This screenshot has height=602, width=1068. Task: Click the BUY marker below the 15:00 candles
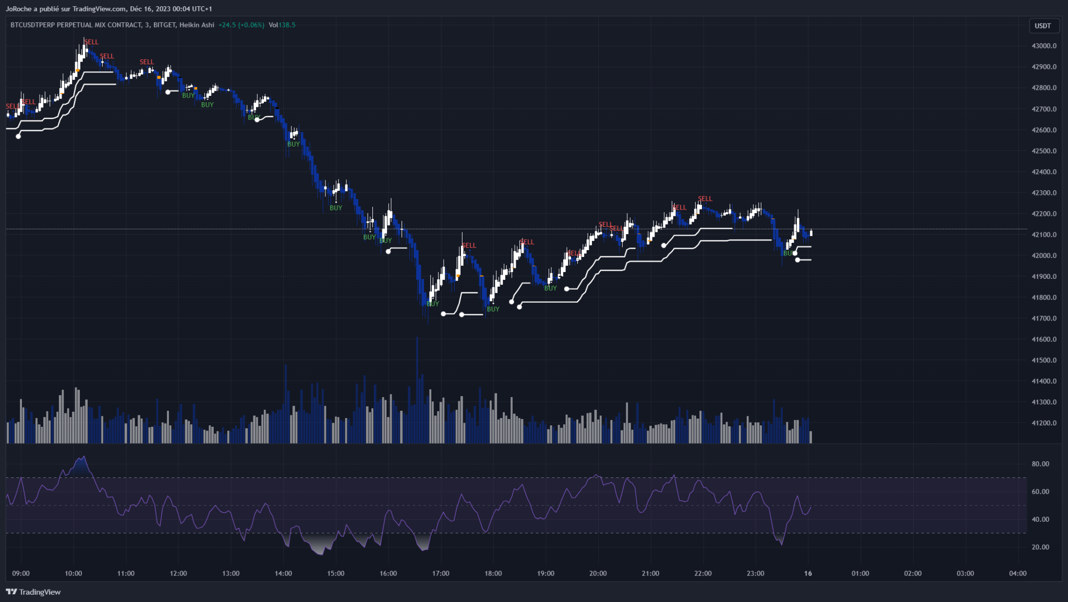tap(336, 208)
